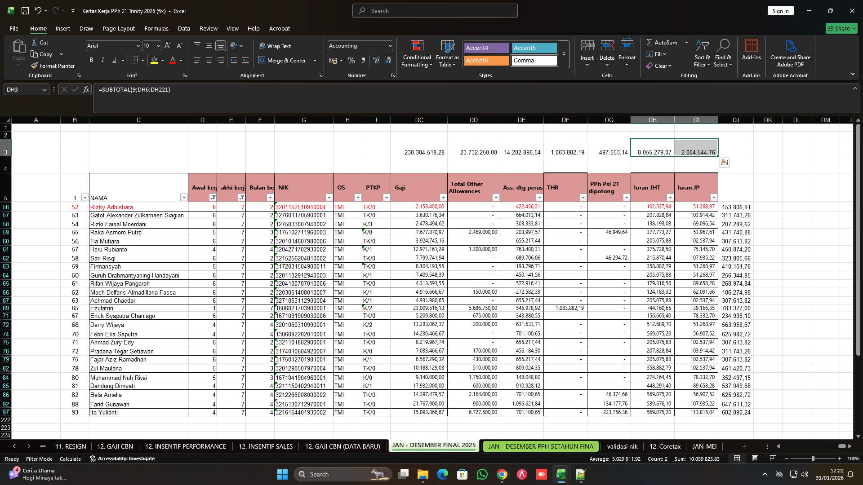
Task: Open the 'validasi nik' sheet tab
Action: pyautogui.click(x=622, y=446)
